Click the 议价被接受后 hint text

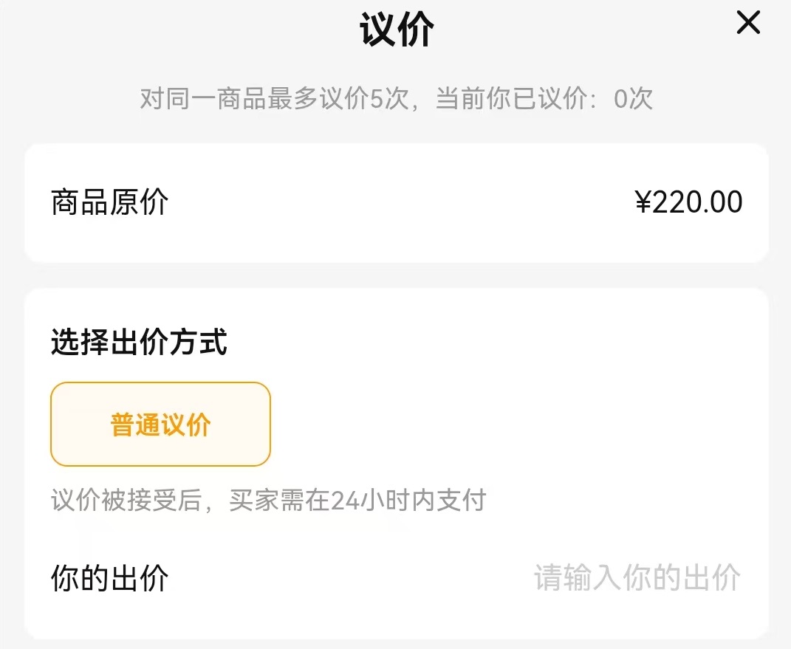click(x=126, y=501)
